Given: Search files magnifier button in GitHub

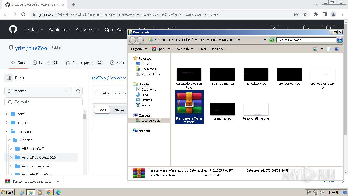Looking at the screenshot, I should 78,91.
